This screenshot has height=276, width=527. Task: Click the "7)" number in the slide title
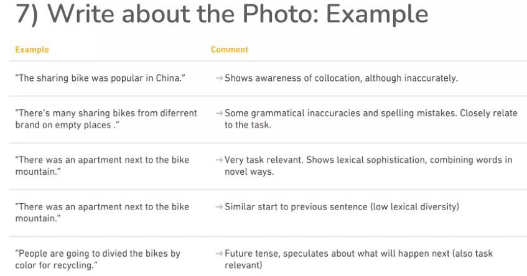pos(28,15)
